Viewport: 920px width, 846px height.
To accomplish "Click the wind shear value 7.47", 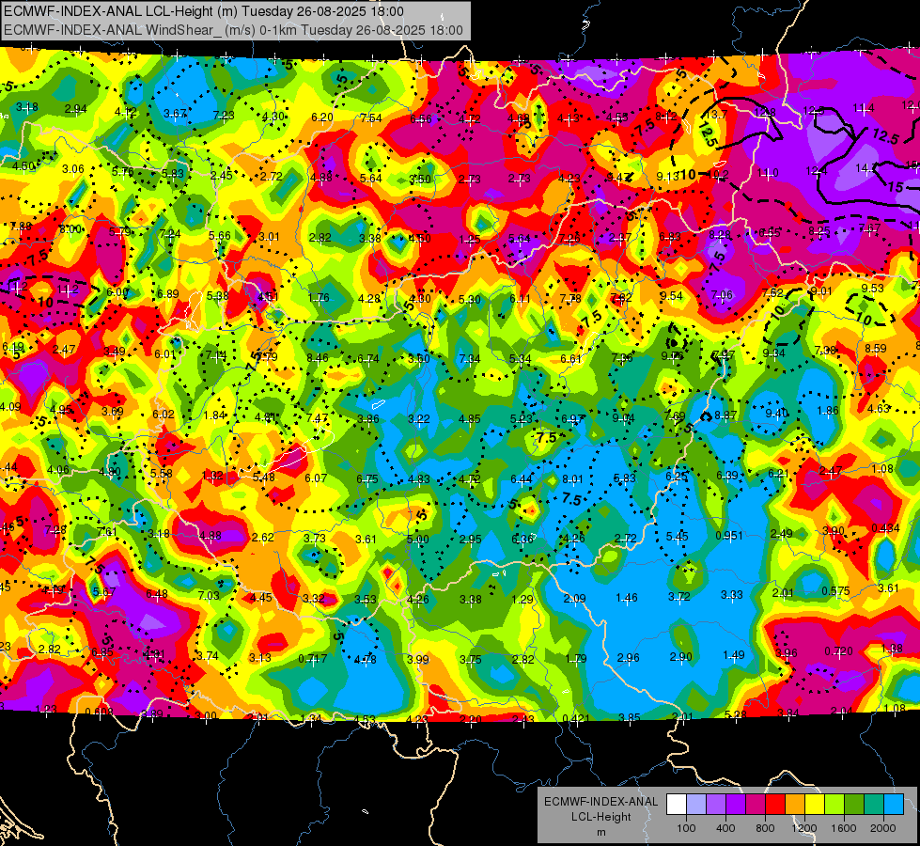I will point(317,418).
